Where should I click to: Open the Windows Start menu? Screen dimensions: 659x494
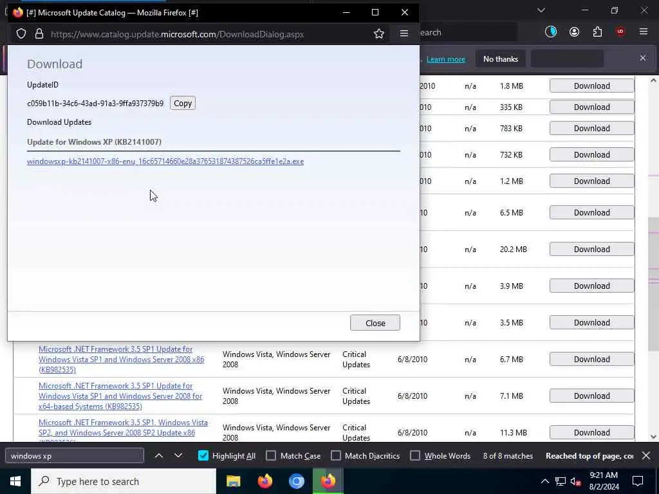point(15,481)
